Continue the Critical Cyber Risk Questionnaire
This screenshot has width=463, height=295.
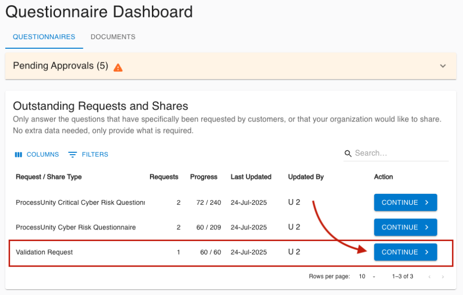click(405, 202)
